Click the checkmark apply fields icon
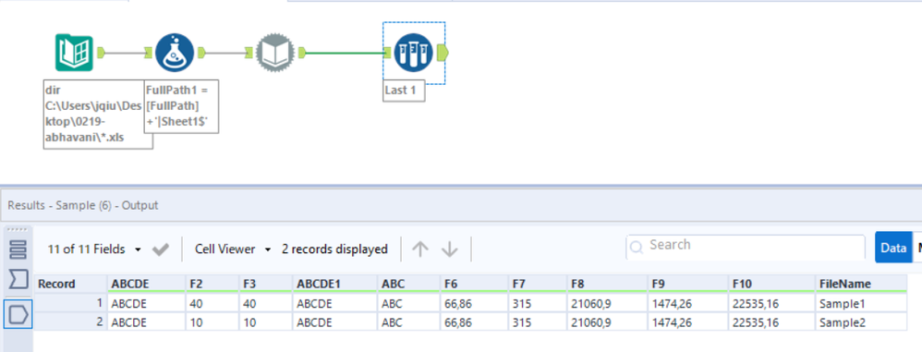The height and width of the screenshot is (352, 922). (x=160, y=249)
